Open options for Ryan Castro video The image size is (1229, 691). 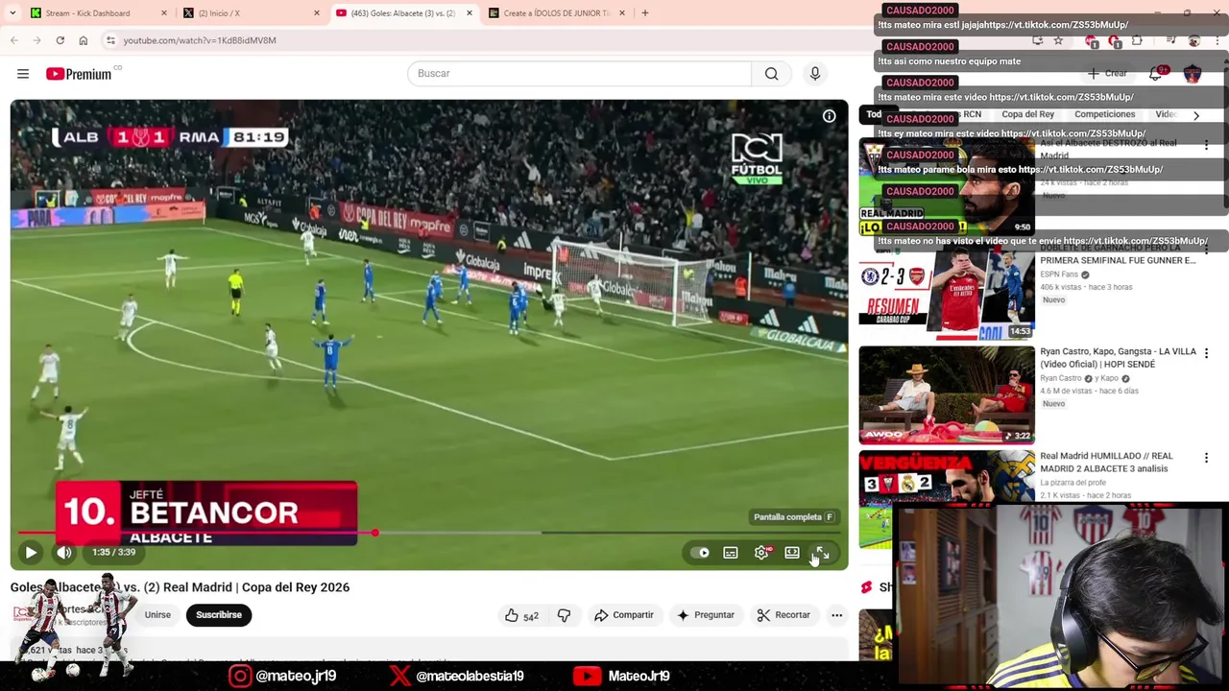coord(1206,353)
